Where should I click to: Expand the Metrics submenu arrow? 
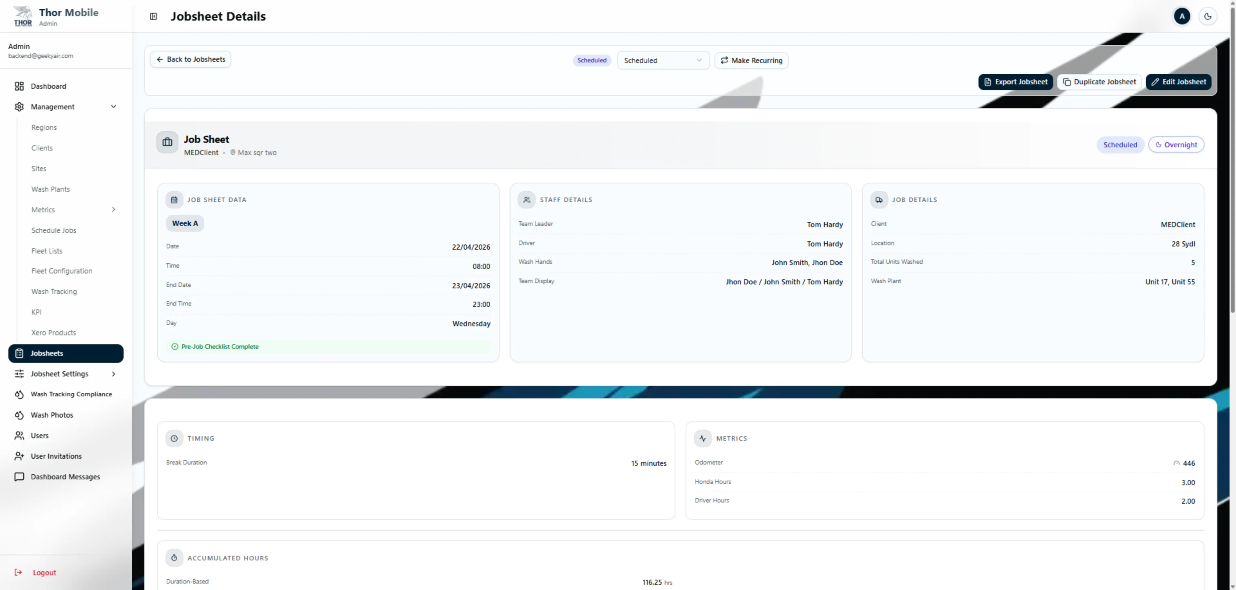114,210
